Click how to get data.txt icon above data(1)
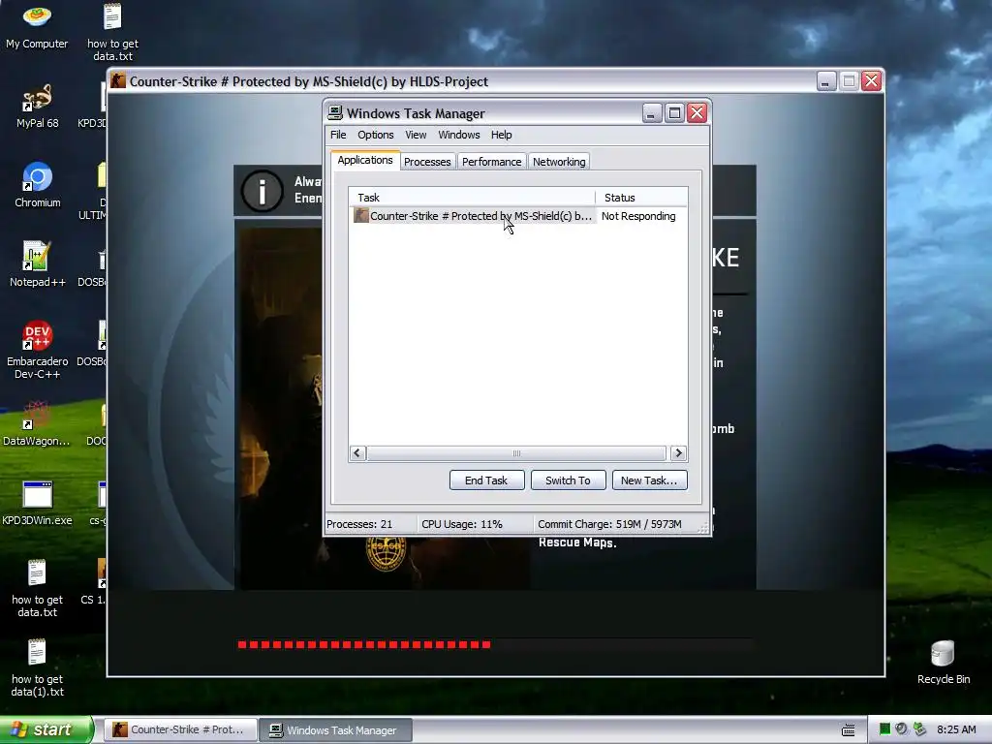992x744 pixels. pos(37,588)
